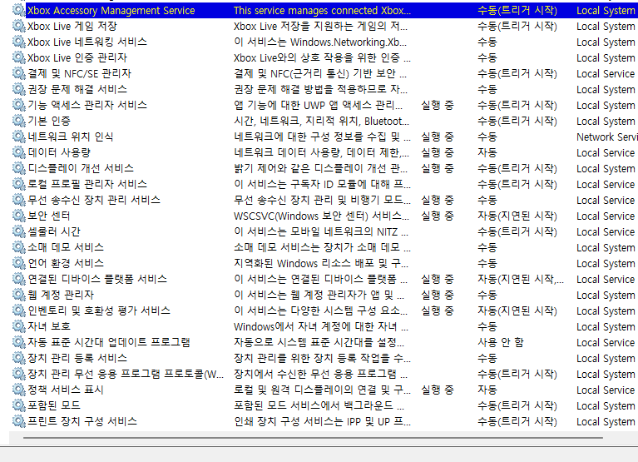The image size is (638, 462).
Task: Click gear icon of 네트워크 위치 인식
Action: pos(19,137)
